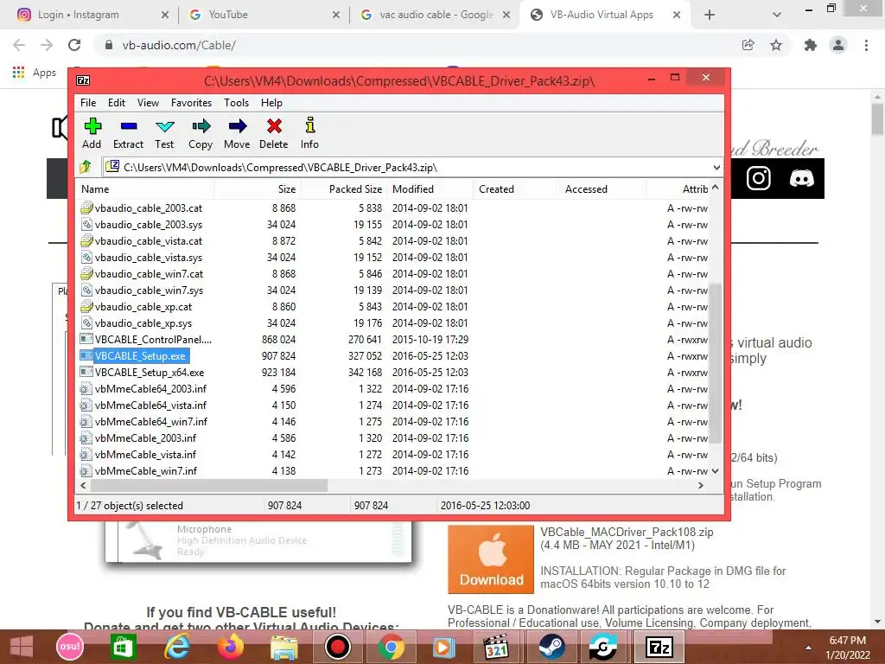Viewport: 885px width, 664px height.
Task: Open Steam from the taskbar
Action: click(551, 647)
